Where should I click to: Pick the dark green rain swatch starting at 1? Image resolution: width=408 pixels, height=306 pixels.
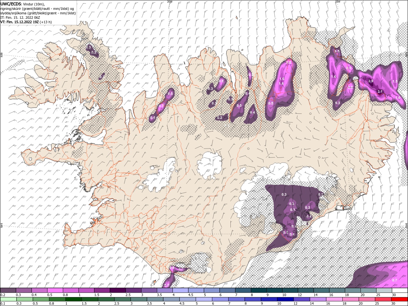(x=73, y=299)
